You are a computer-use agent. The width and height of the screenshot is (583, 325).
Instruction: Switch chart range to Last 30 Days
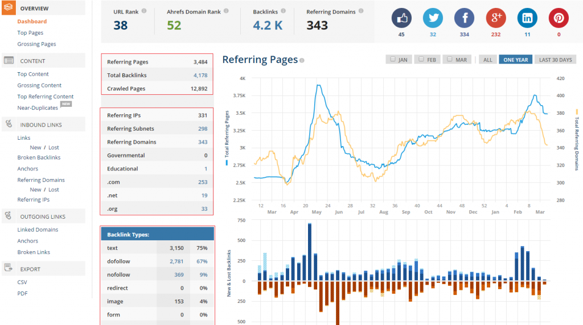click(x=555, y=60)
